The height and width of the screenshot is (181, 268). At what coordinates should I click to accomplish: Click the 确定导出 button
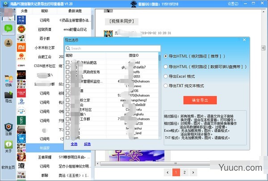tap(200, 100)
